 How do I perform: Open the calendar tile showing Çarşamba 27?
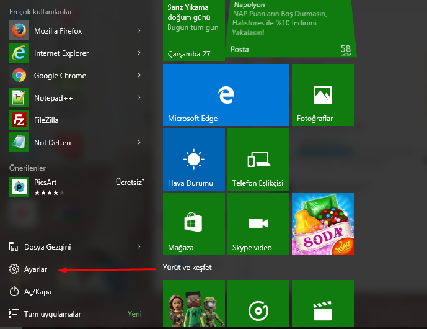coord(194,30)
